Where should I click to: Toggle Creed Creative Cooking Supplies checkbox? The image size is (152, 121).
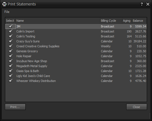pyautogui.click(x=10, y=46)
